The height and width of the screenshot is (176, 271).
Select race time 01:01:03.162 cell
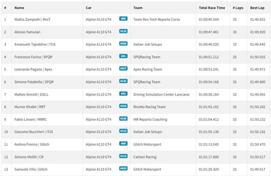coord(209,107)
